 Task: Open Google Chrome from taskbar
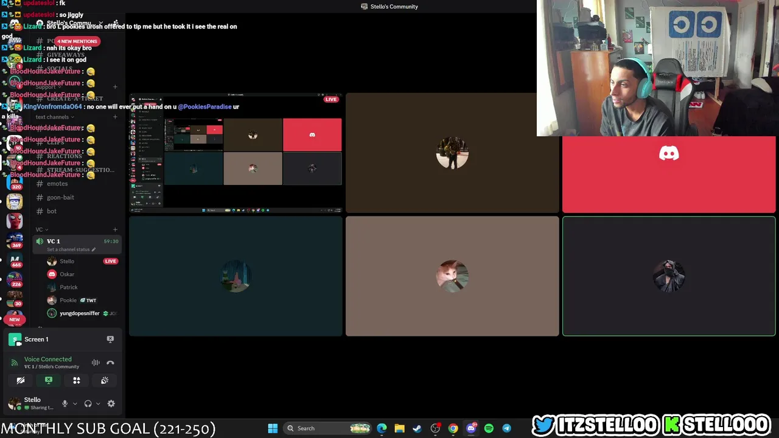pos(453,428)
